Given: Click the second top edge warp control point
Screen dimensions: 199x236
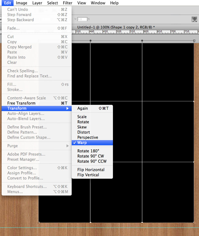Looking at the screenshot, I should coord(142,41).
